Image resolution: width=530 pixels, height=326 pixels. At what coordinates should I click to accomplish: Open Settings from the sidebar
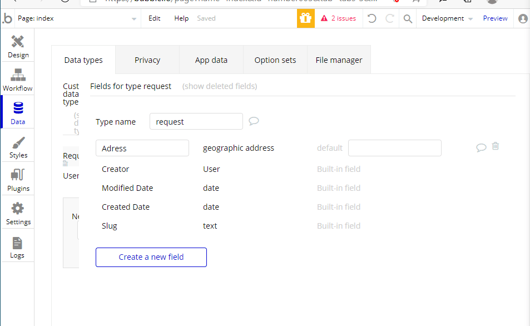(18, 214)
